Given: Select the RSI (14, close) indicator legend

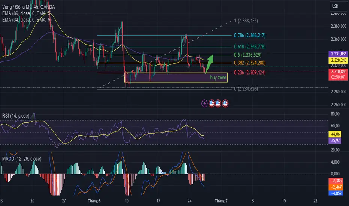Looking at the screenshot, I should coord(16,116).
